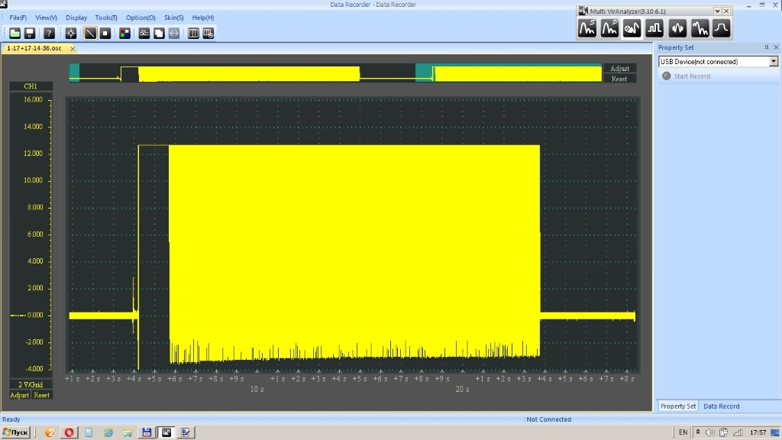
Task: Pin the Property Set panel
Action: coord(766,47)
